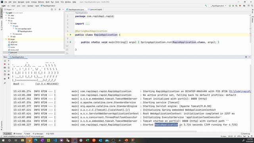Screen dimensions: 254x143
Task: Open Project Structure icon in top toolbar
Action: pos(244,6)
